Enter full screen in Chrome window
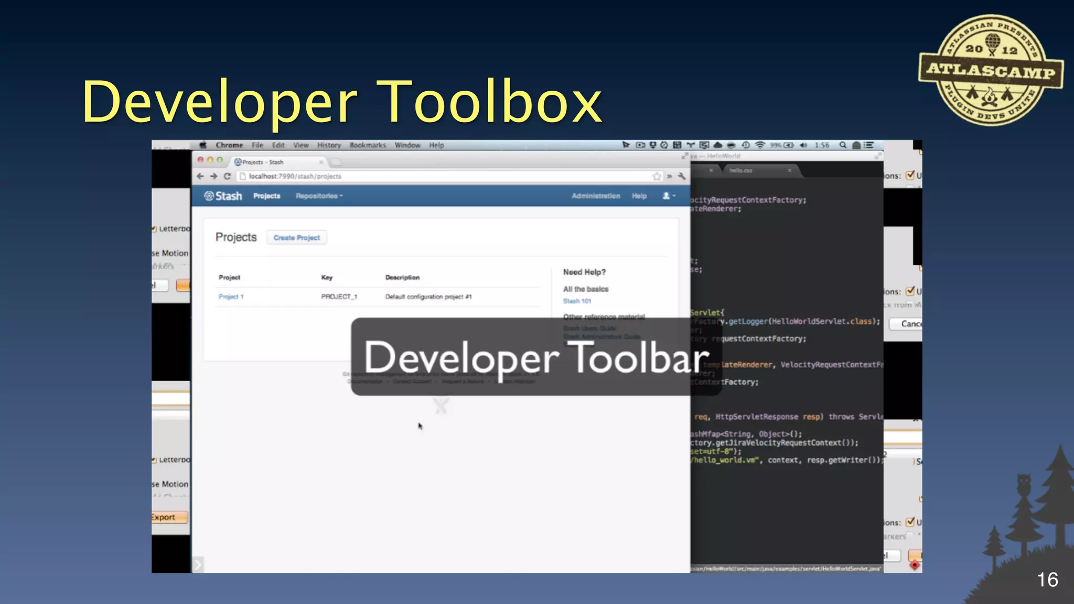The image size is (1074, 604). click(x=684, y=156)
